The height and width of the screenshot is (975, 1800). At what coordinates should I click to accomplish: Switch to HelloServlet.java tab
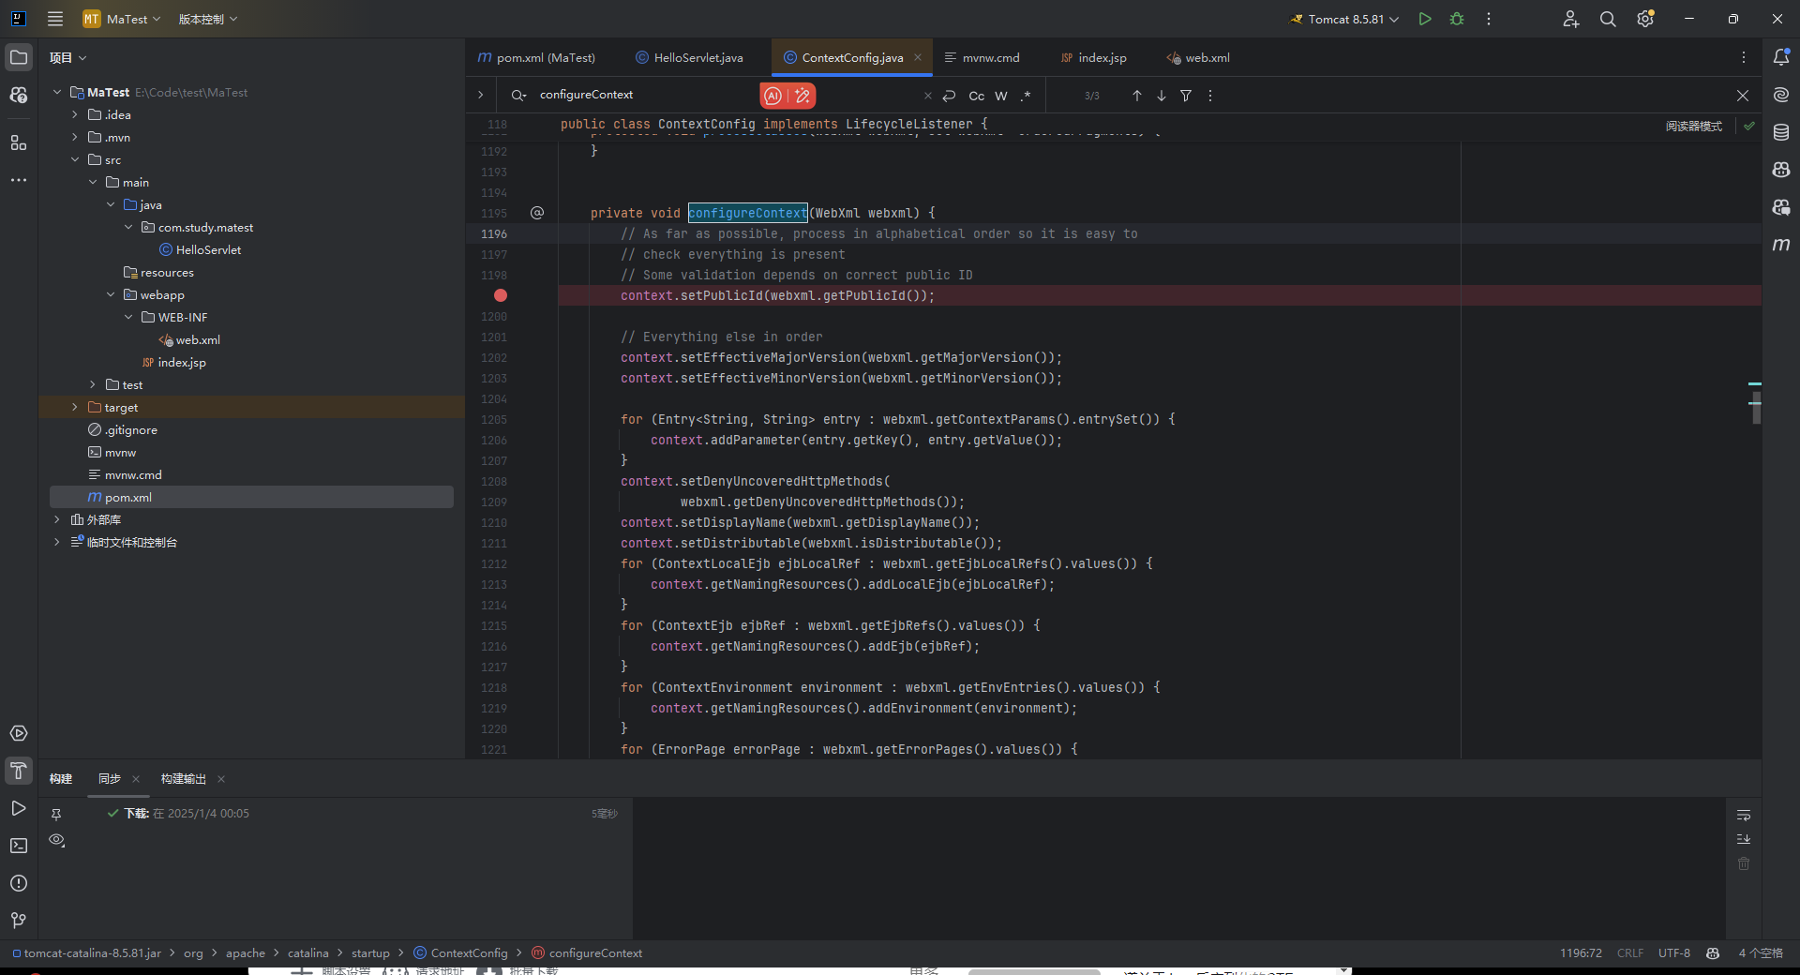pos(690,57)
